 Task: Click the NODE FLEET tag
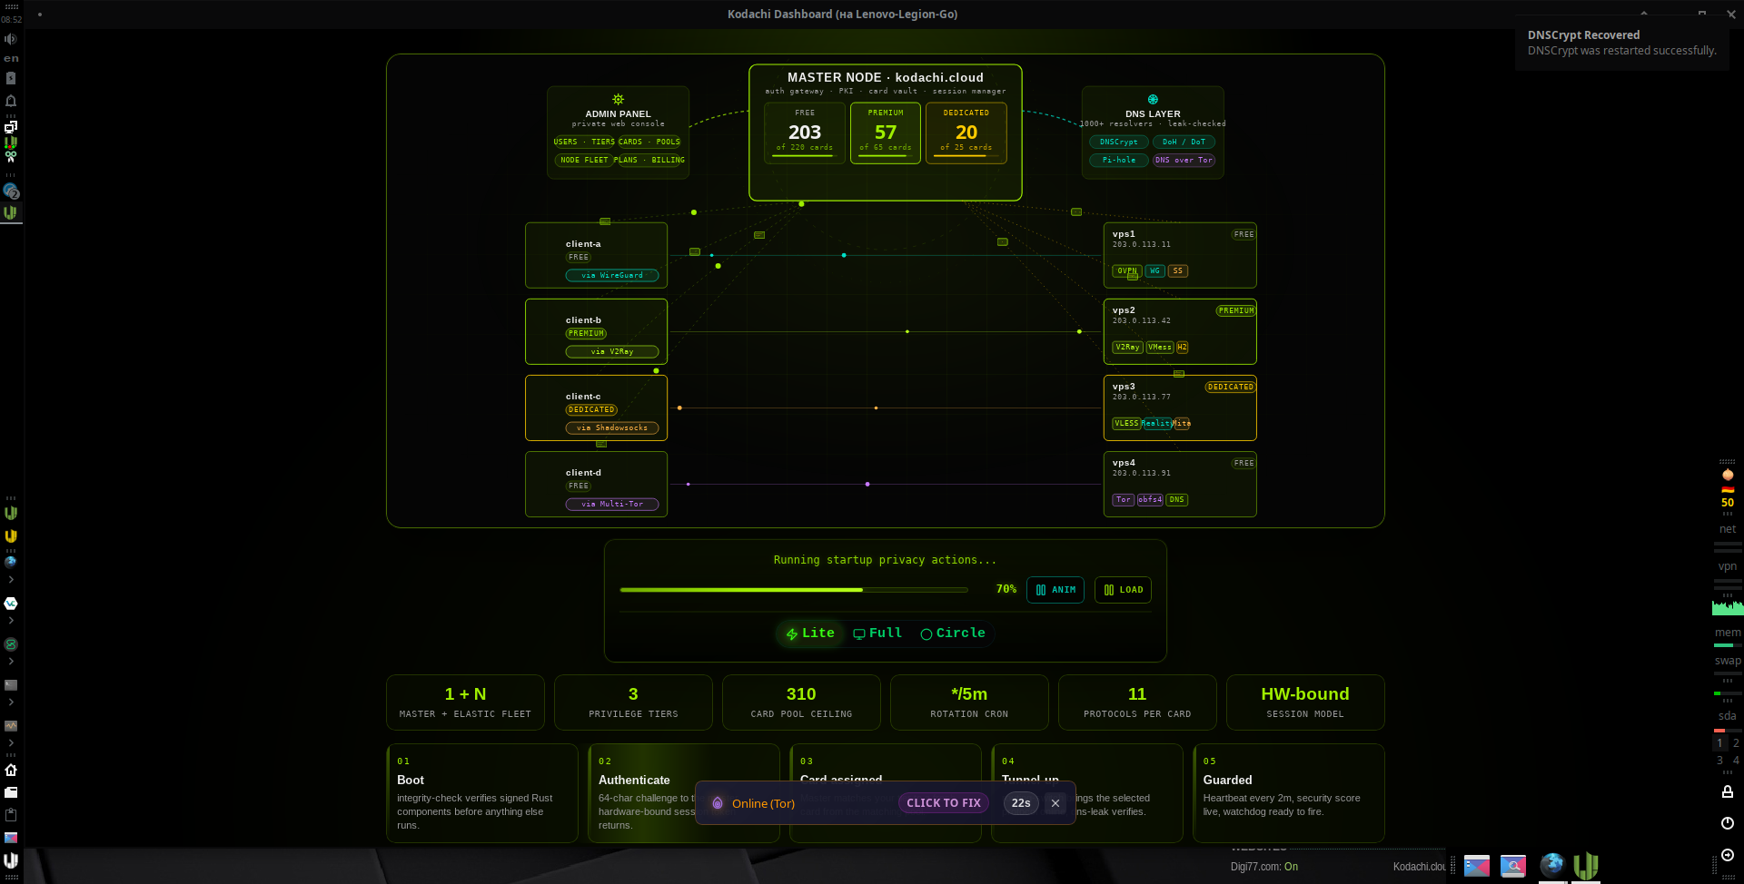coord(584,161)
